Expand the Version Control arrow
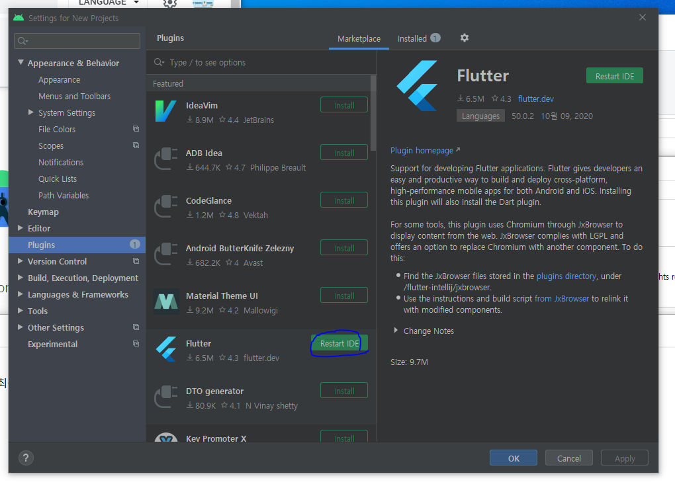Viewport: 675px width, 486px height. tap(21, 261)
